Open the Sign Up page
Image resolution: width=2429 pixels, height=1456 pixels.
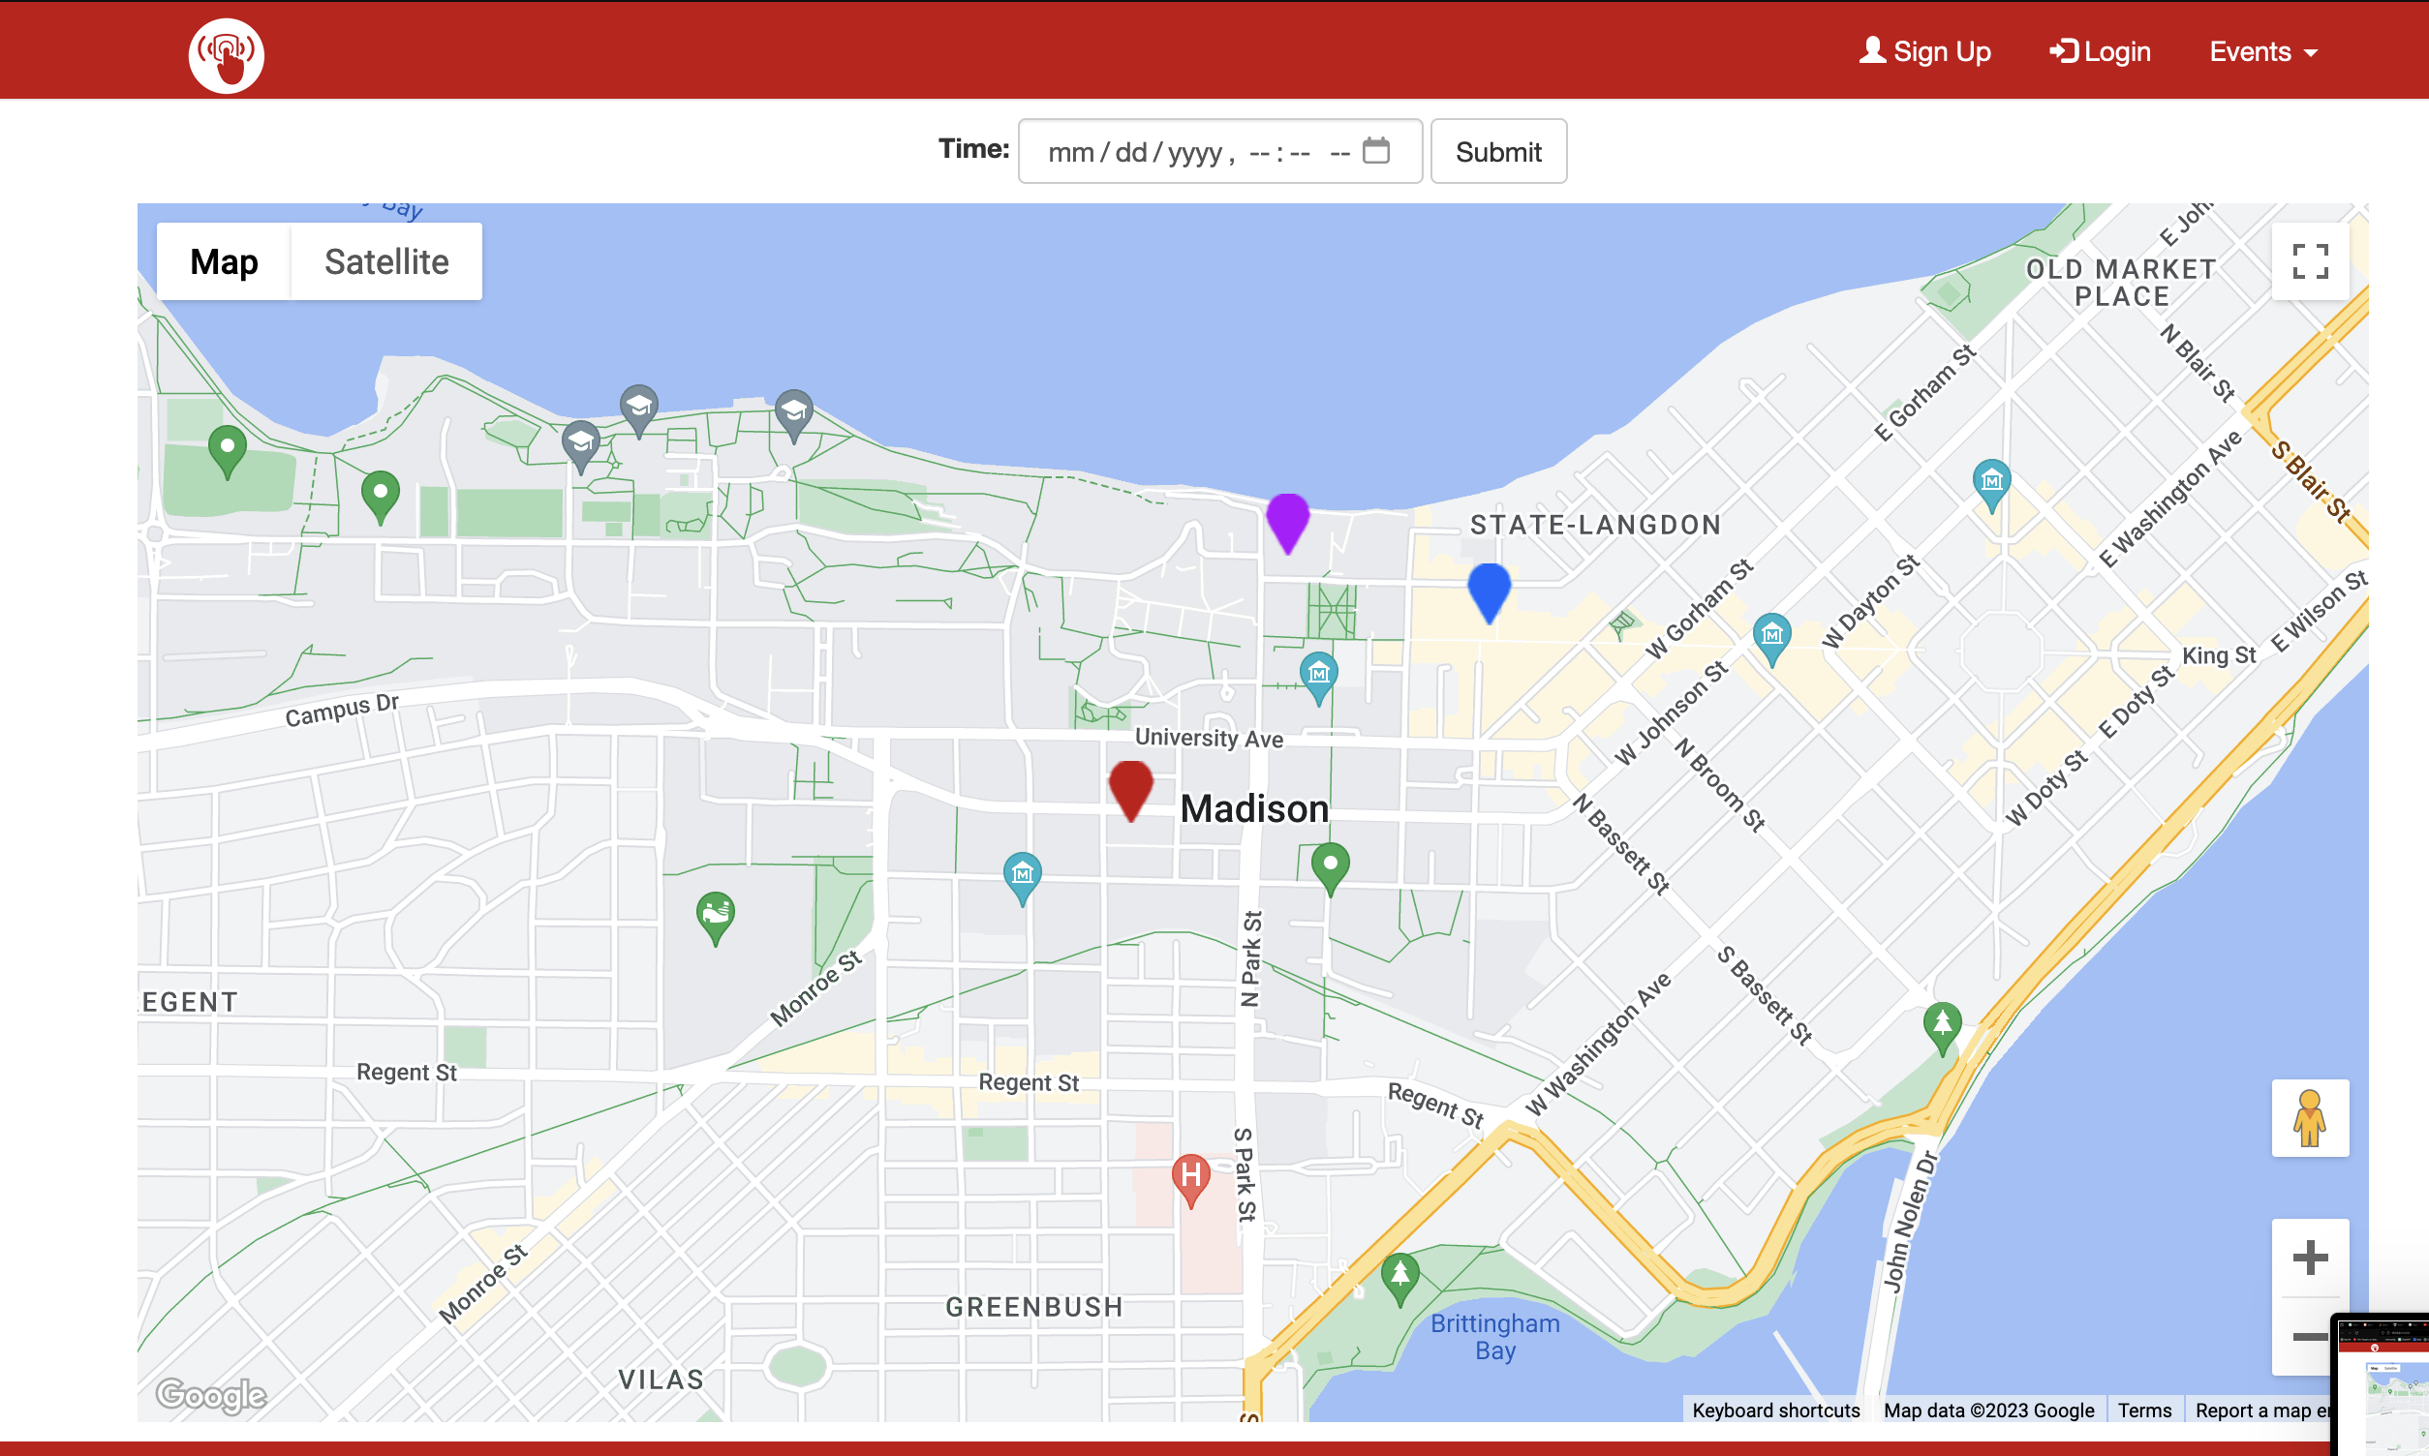[x=1923, y=52]
